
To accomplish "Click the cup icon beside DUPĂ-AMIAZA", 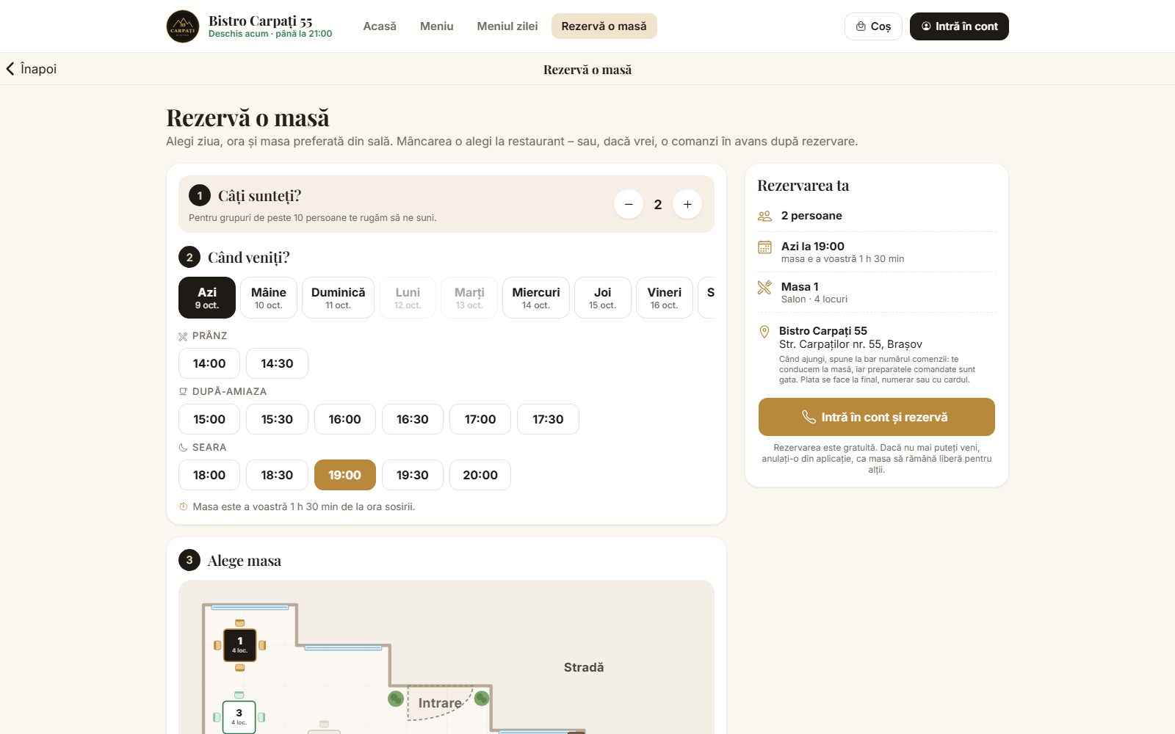I will point(183,391).
